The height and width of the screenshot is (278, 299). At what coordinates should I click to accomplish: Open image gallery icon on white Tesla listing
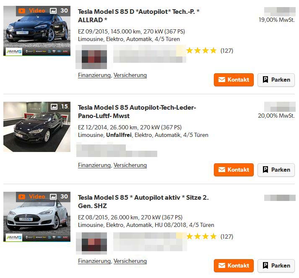[x=53, y=197]
